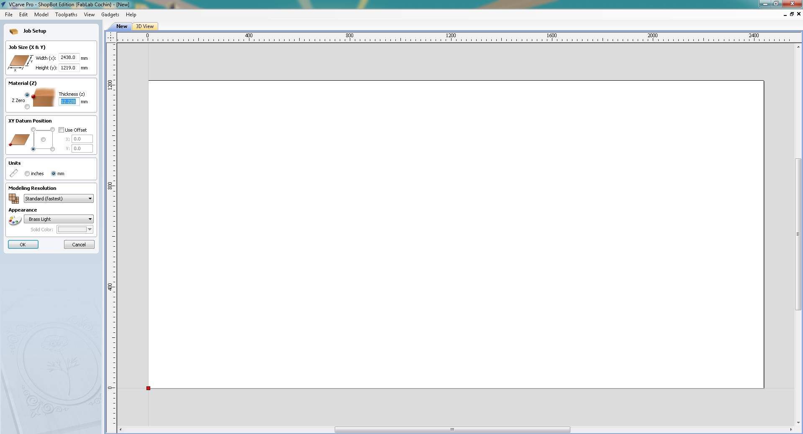Viewport: 803px width, 434px height.
Task: Switch to the 3D View tab
Action: 144,26
